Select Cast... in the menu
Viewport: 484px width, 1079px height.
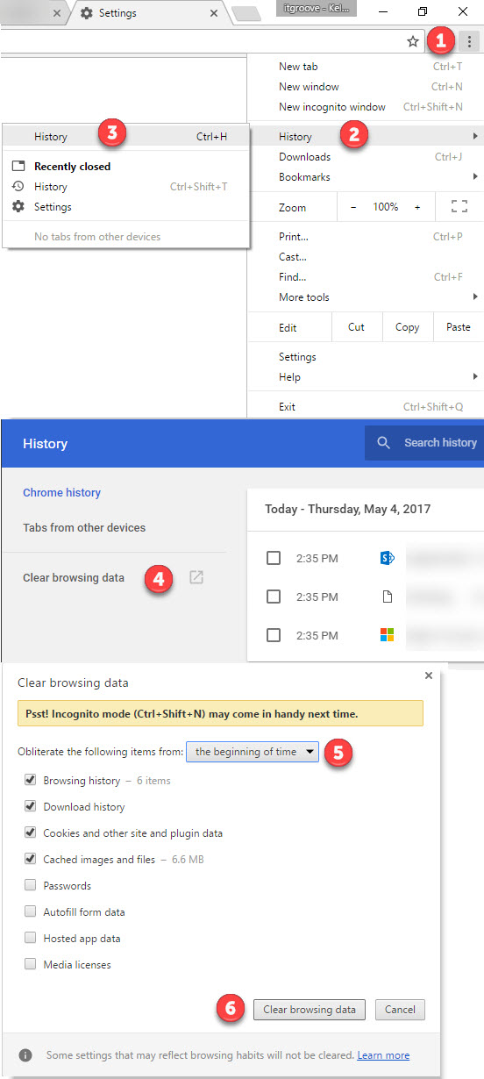point(365,257)
